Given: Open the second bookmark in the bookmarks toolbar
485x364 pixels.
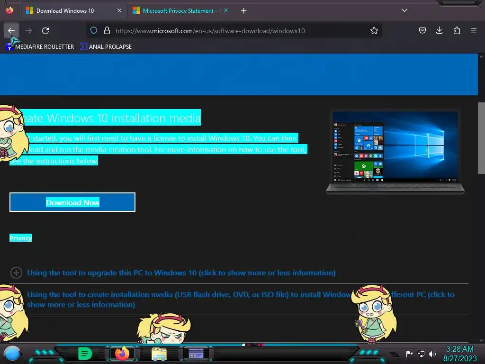Looking at the screenshot, I should (x=106, y=47).
